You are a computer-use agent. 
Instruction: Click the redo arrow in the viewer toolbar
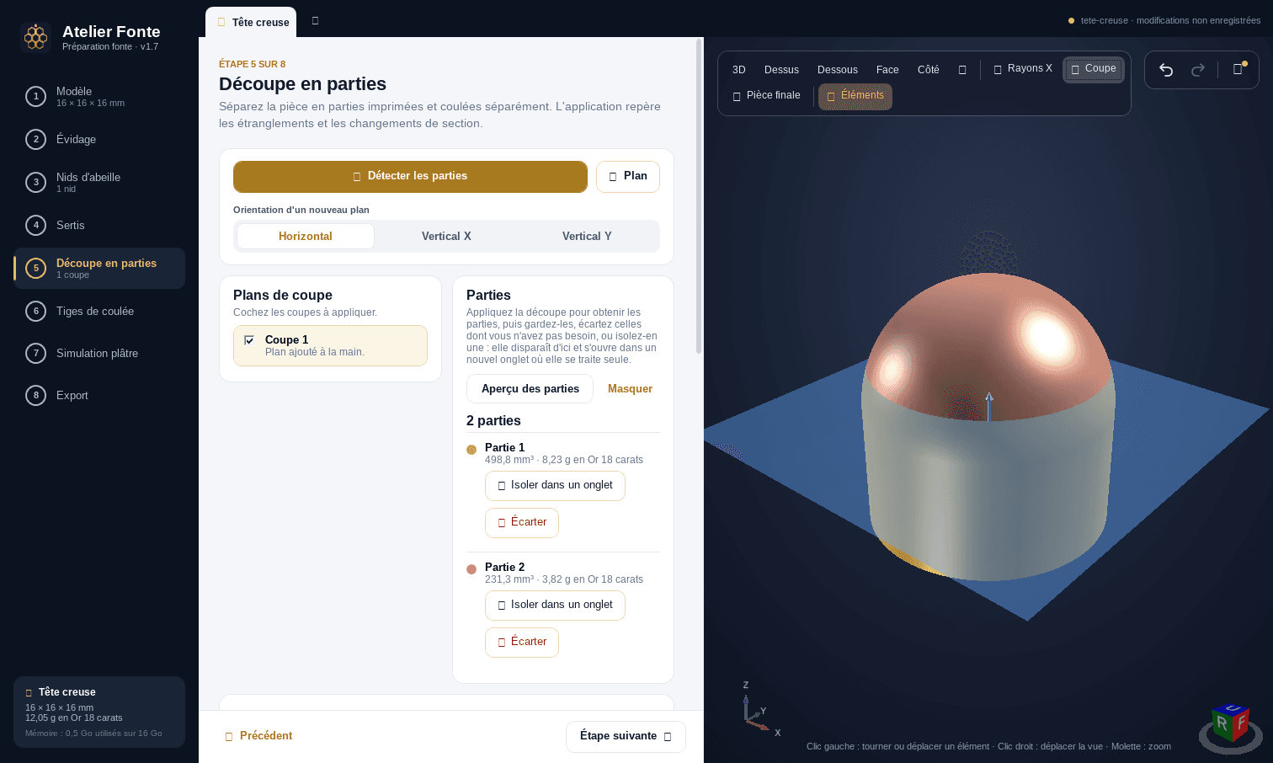tap(1197, 70)
